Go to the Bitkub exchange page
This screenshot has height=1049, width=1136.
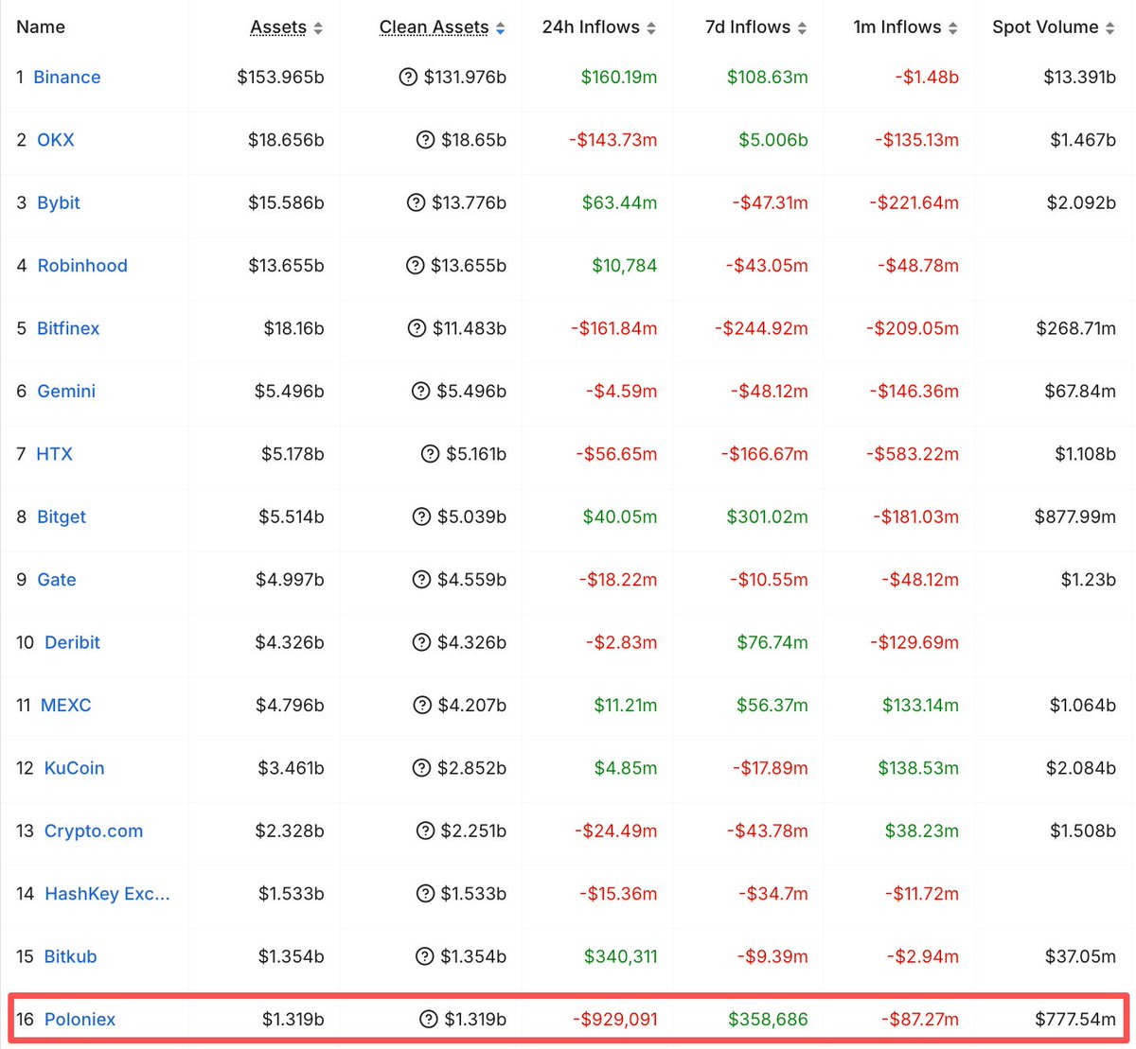71,956
